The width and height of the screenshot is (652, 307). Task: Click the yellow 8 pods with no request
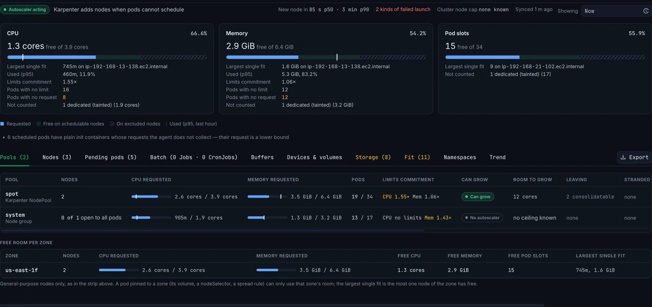(x=64, y=97)
